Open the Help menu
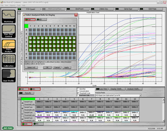The height and width of the screenshot is (131, 167). click(24, 5)
